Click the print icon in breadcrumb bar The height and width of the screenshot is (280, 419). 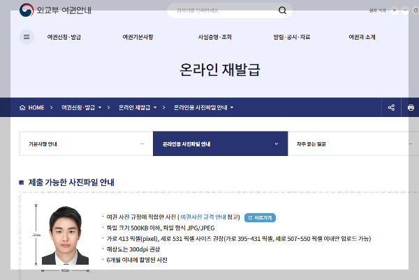click(411, 107)
